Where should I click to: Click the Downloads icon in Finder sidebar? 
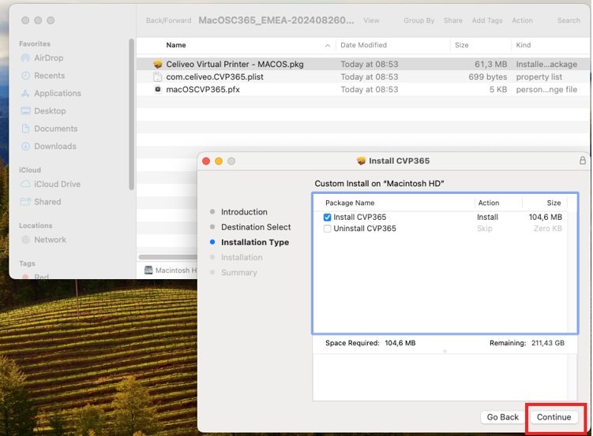tap(25, 147)
